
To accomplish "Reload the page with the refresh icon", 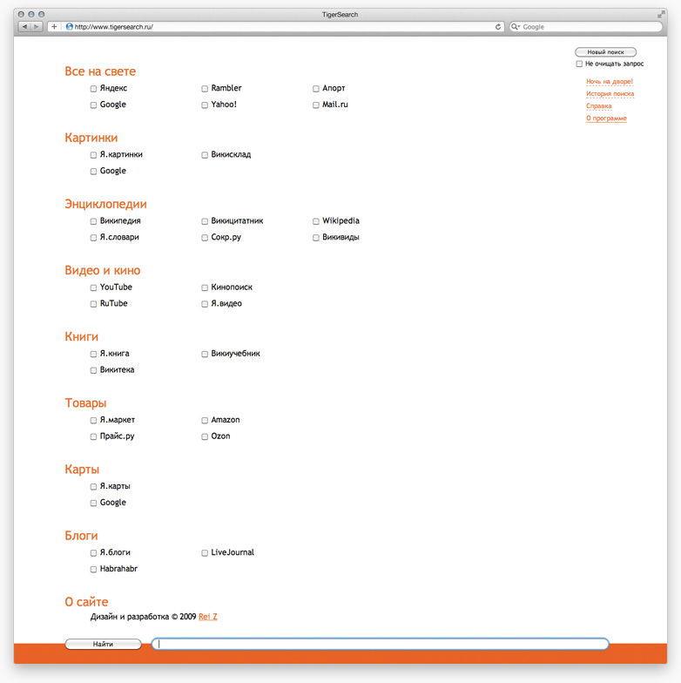I will [x=498, y=26].
